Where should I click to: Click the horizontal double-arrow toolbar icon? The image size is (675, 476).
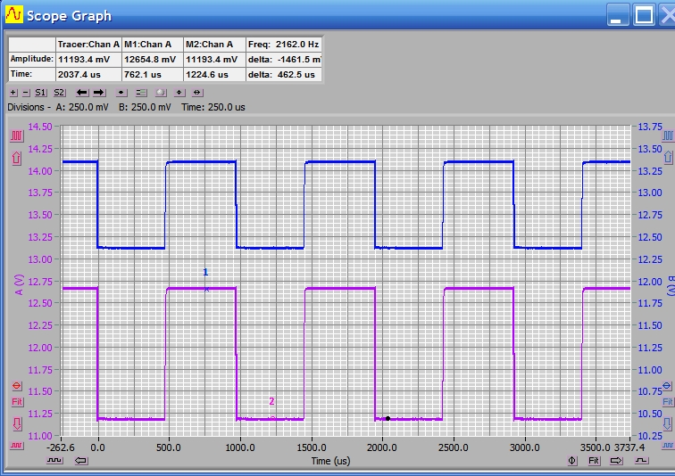click(197, 93)
